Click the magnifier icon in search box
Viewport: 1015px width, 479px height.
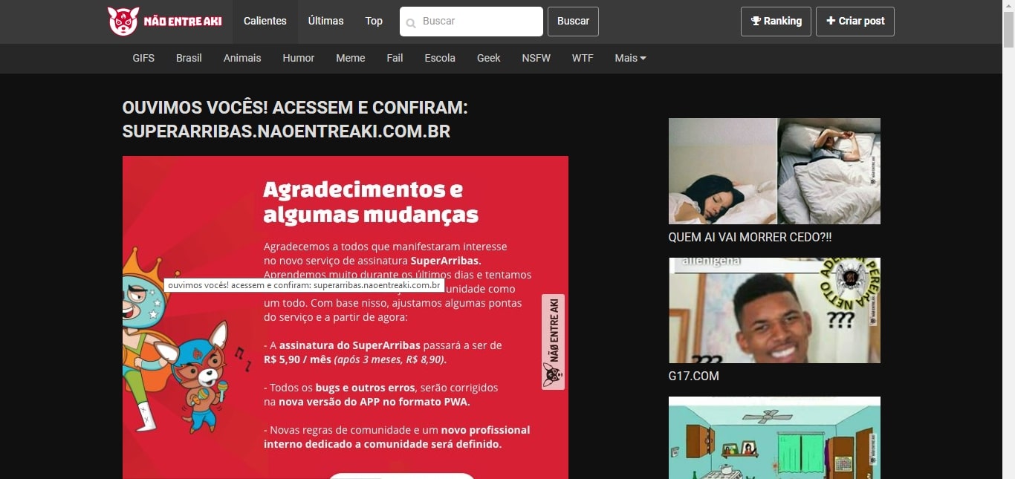click(411, 22)
